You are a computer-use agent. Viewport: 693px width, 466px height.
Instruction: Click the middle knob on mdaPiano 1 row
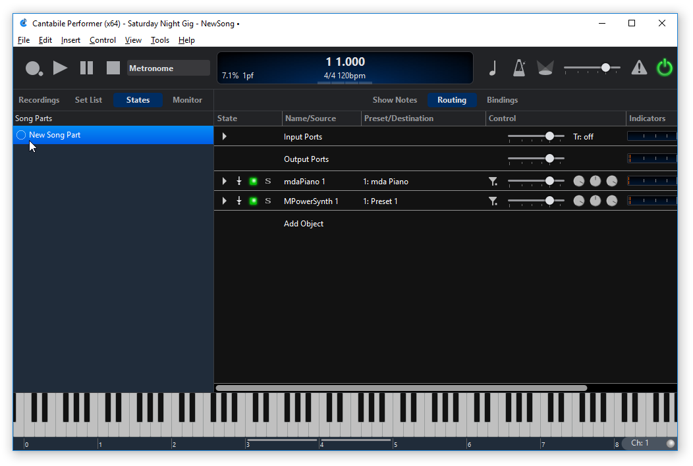(x=596, y=181)
